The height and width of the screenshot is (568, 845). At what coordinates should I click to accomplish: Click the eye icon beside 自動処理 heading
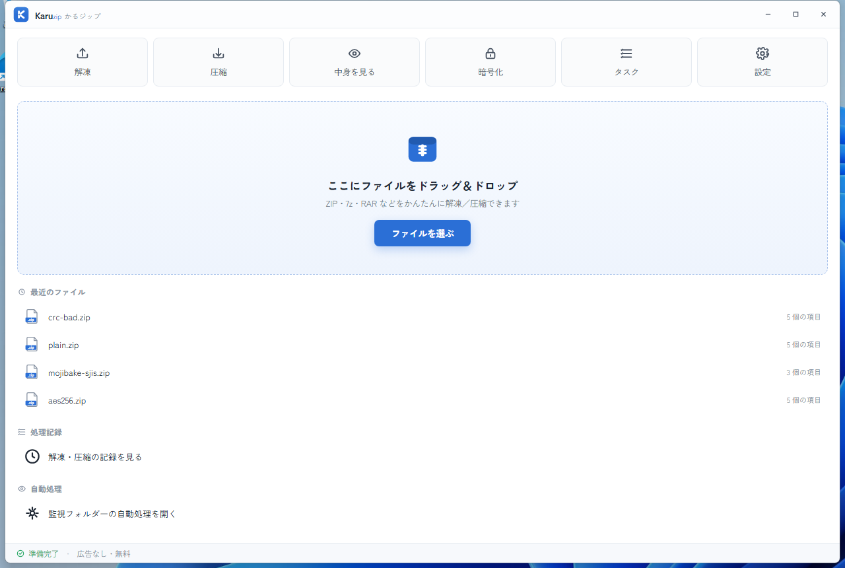pyautogui.click(x=22, y=489)
